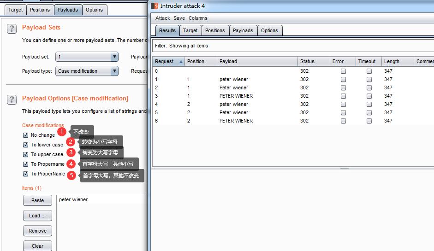Click the Paste button

pos(38,200)
